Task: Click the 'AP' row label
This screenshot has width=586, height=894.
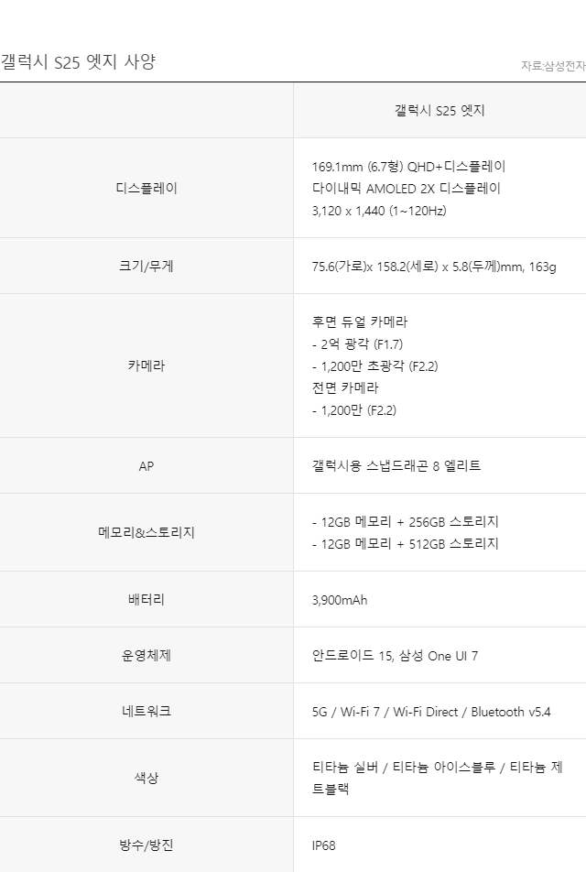Action: coord(146,466)
